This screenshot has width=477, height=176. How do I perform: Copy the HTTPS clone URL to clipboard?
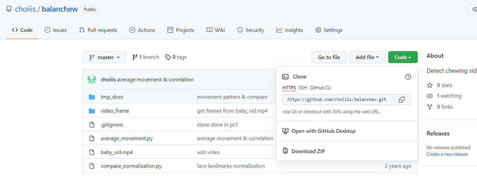click(402, 100)
